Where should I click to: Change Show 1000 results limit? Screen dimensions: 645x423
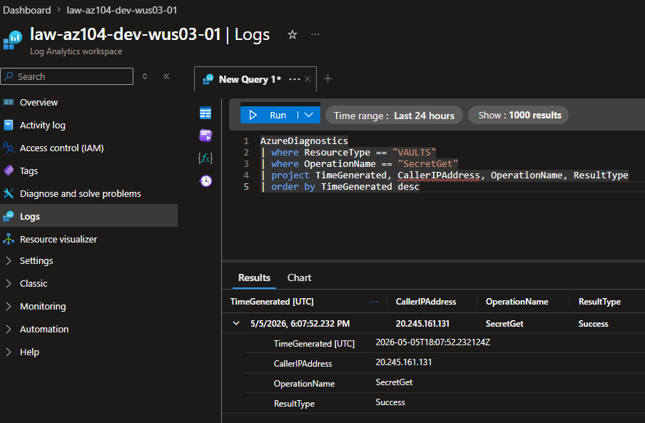pyautogui.click(x=519, y=115)
